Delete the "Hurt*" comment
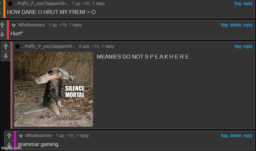The image size is (256, 151). 235,25
